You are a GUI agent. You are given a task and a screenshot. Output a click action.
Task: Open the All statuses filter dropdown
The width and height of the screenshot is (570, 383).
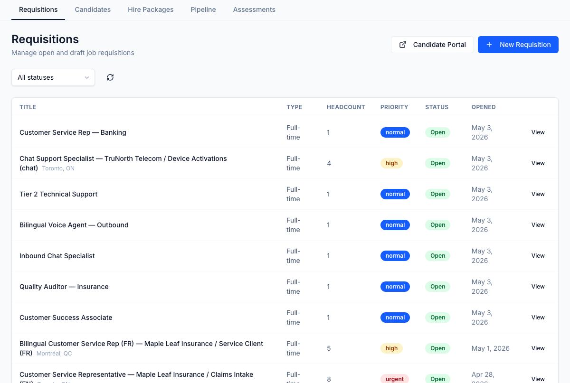point(53,77)
